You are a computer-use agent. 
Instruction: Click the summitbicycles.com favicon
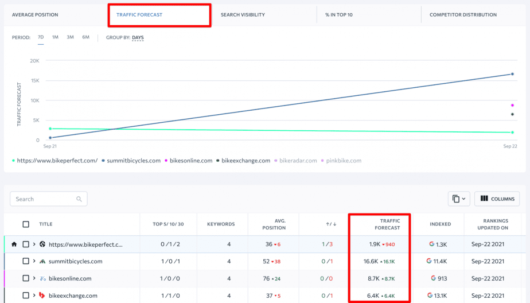coord(42,261)
